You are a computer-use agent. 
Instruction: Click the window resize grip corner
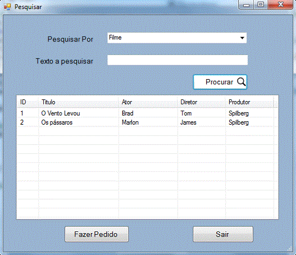point(290,249)
